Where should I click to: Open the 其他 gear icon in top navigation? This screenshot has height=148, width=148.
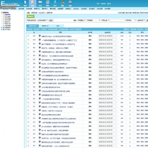tap(70, 3)
